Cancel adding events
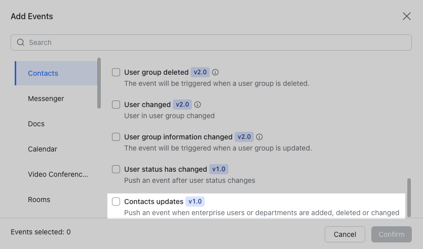The width and height of the screenshot is (423, 249). click(345, 234)
